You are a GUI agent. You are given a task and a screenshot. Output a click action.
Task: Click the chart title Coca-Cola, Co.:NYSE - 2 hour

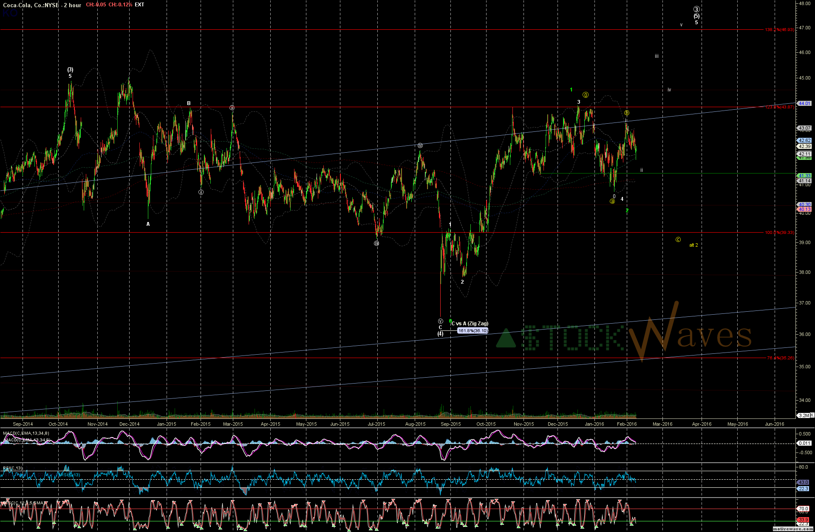click(x=42, y=5)
